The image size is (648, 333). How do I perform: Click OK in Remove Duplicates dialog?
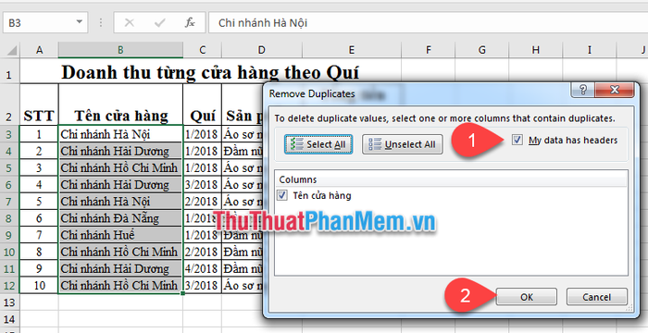pyautogui.click(x=527, y=297)
